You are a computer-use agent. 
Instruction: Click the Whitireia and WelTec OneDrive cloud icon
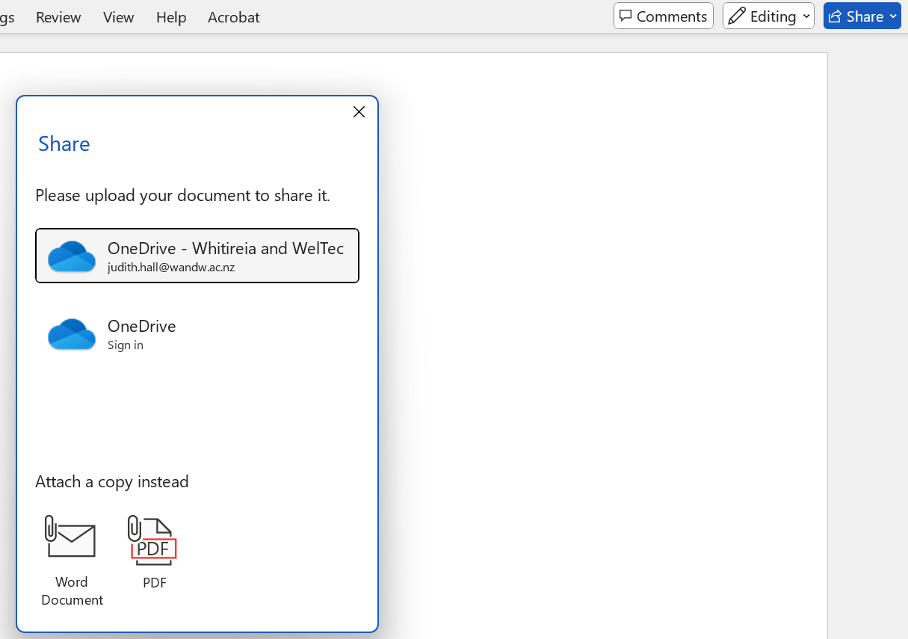tap(72, 256)
